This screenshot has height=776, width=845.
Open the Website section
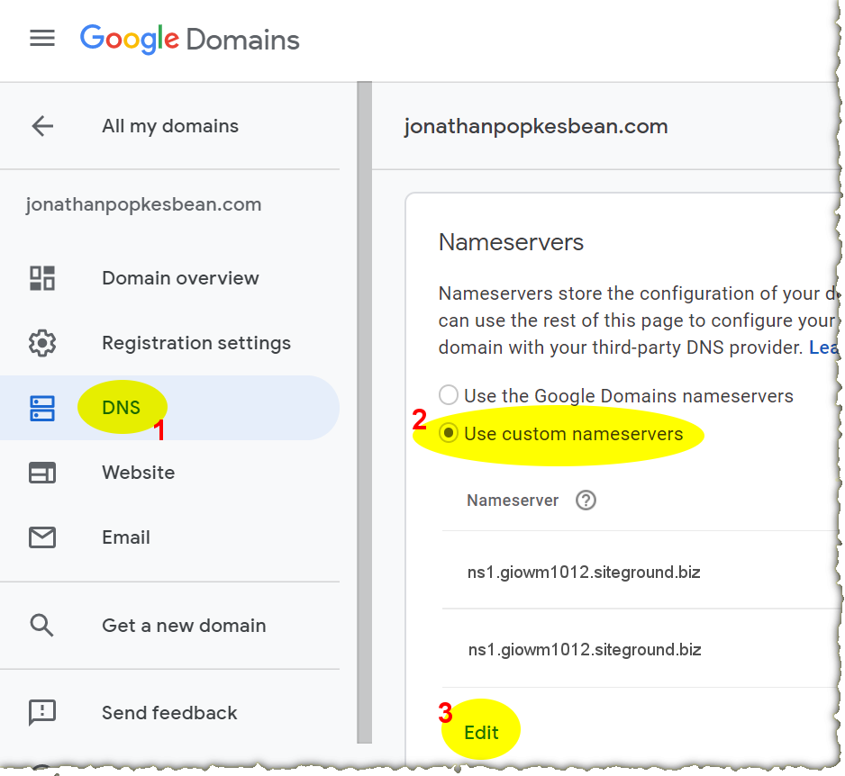coord(139,473)
